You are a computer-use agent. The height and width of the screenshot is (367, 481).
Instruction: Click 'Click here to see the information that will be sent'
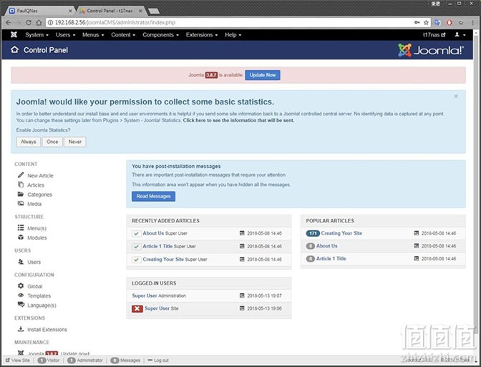click(x=238, y=120)
